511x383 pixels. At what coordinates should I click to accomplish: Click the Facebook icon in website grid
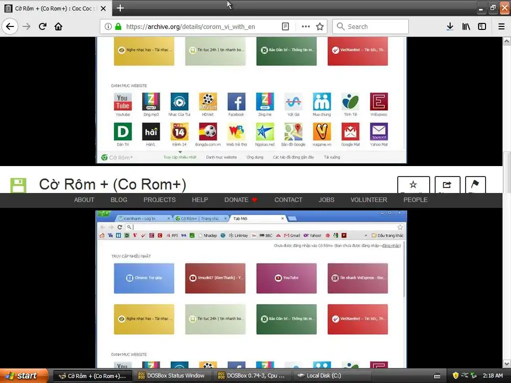pyautogui.click(x=236, y=102)
